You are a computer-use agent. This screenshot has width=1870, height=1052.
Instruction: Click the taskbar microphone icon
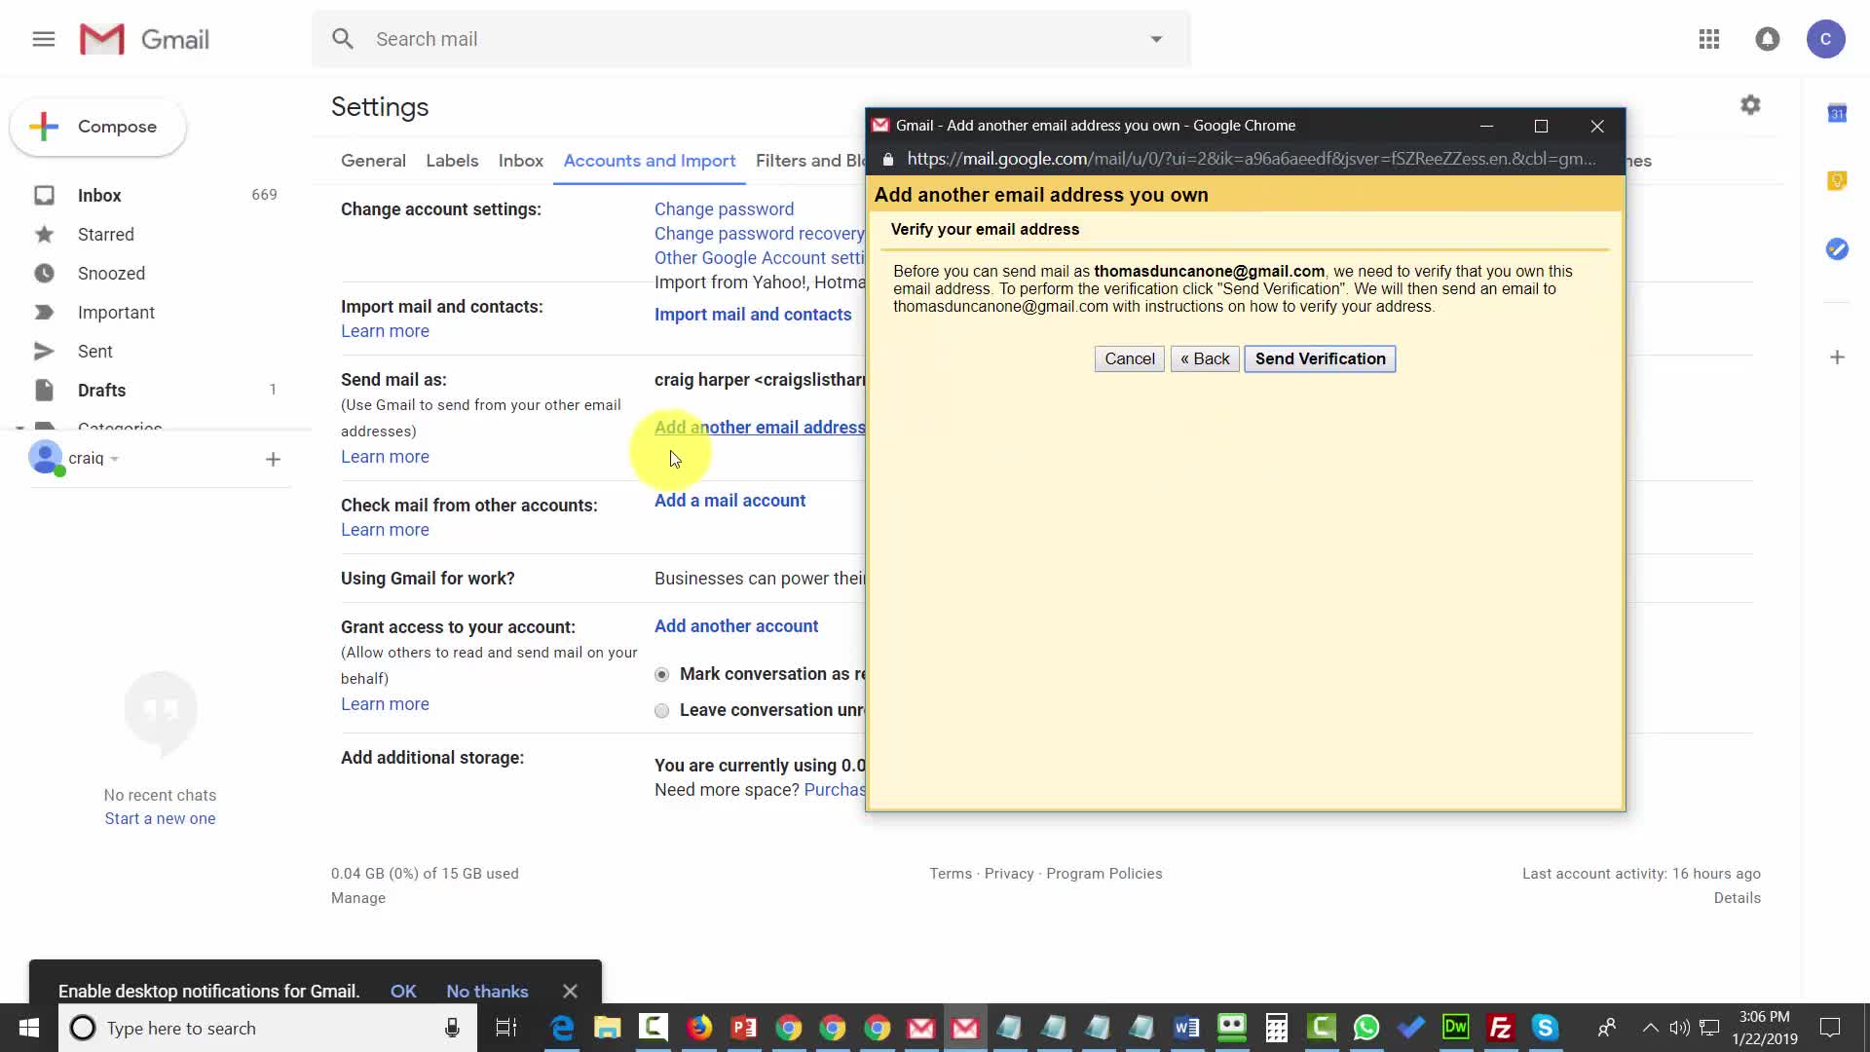coord(452,1028)
